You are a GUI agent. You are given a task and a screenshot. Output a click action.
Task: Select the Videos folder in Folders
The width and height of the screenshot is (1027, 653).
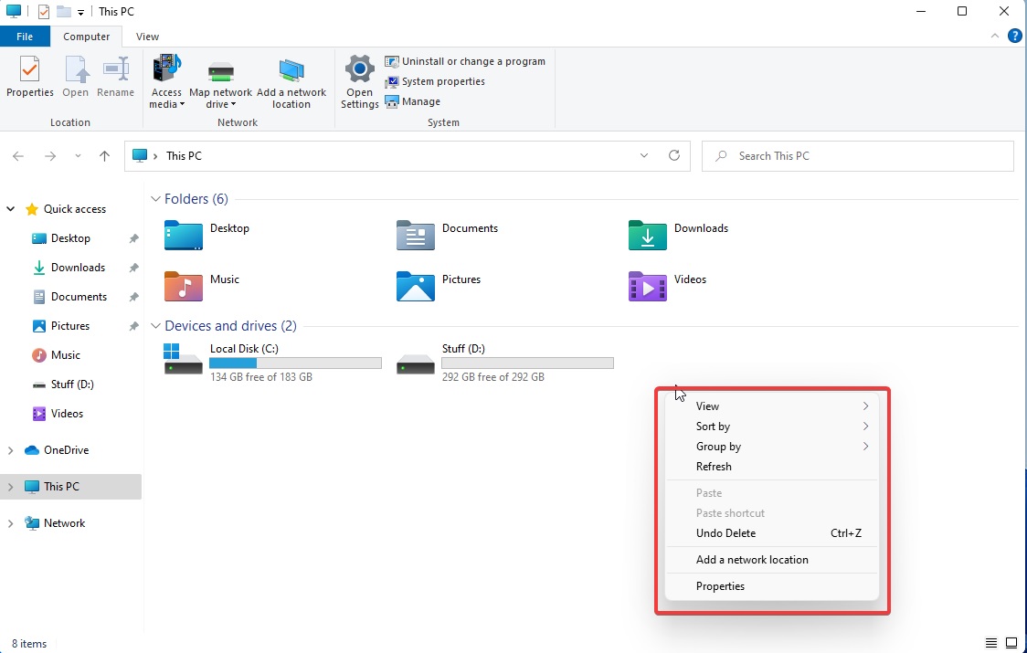667,286
